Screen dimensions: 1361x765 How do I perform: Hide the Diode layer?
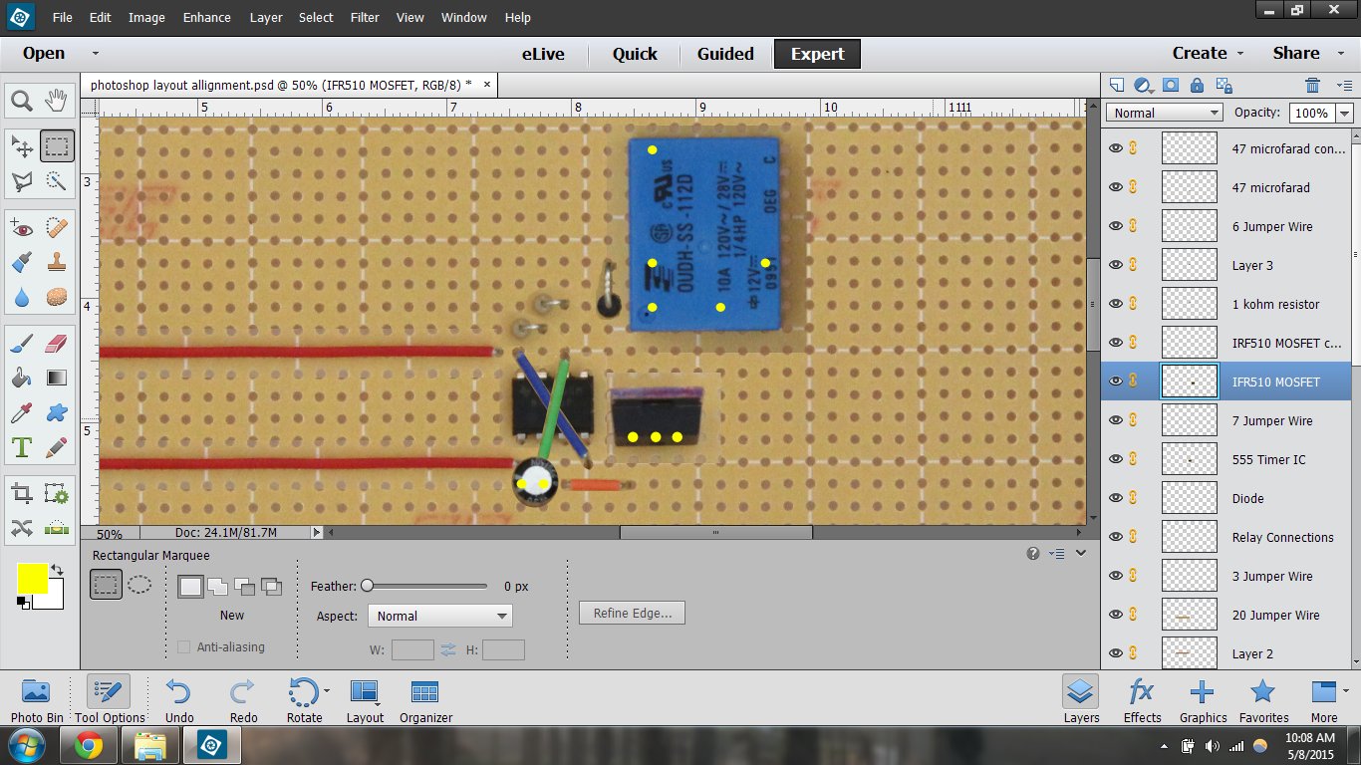point(1116,498)
